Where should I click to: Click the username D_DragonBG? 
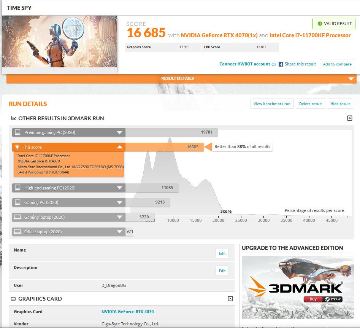point(114,285)
